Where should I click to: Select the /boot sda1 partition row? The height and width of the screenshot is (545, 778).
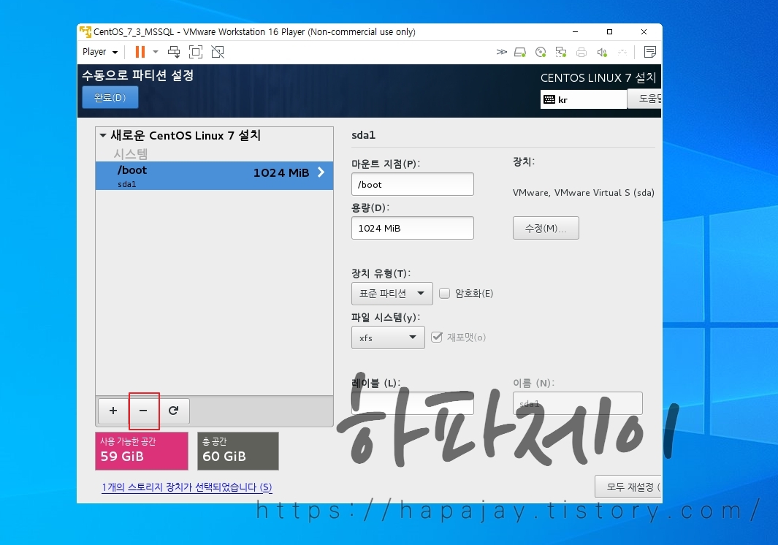tap(214, 176)
